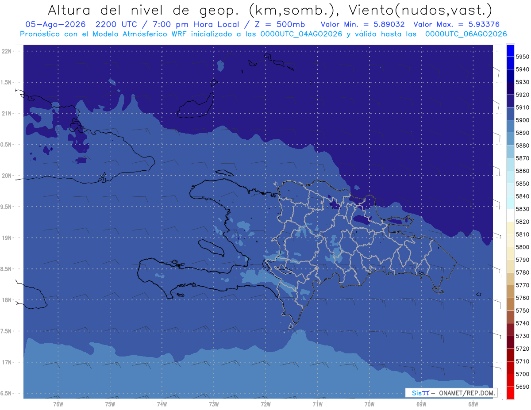Click the 21N latitude axis label
Screen dimensions: 531x410
click(7, 113)
